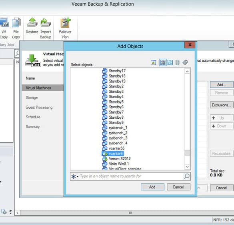The height and width of the screenshot is (225, 234).
Task: Click Cancel in the backup job wizard
Action: [222, 188]
